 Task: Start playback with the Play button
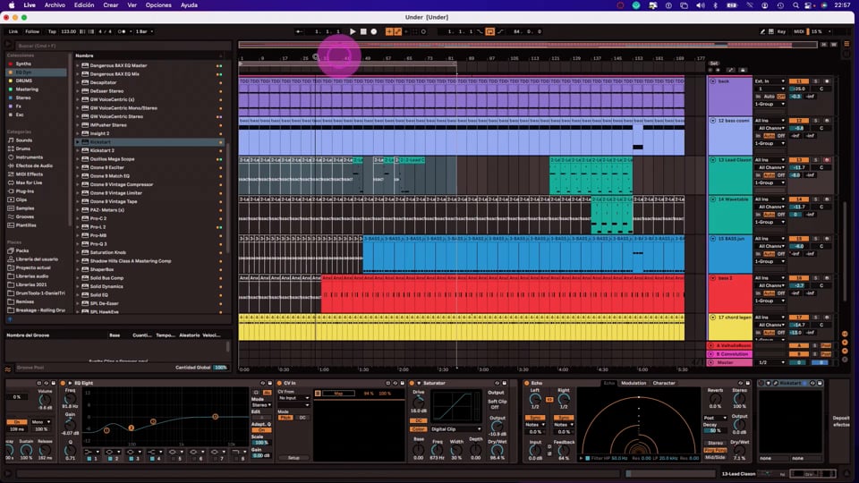(x=353, y=32)
